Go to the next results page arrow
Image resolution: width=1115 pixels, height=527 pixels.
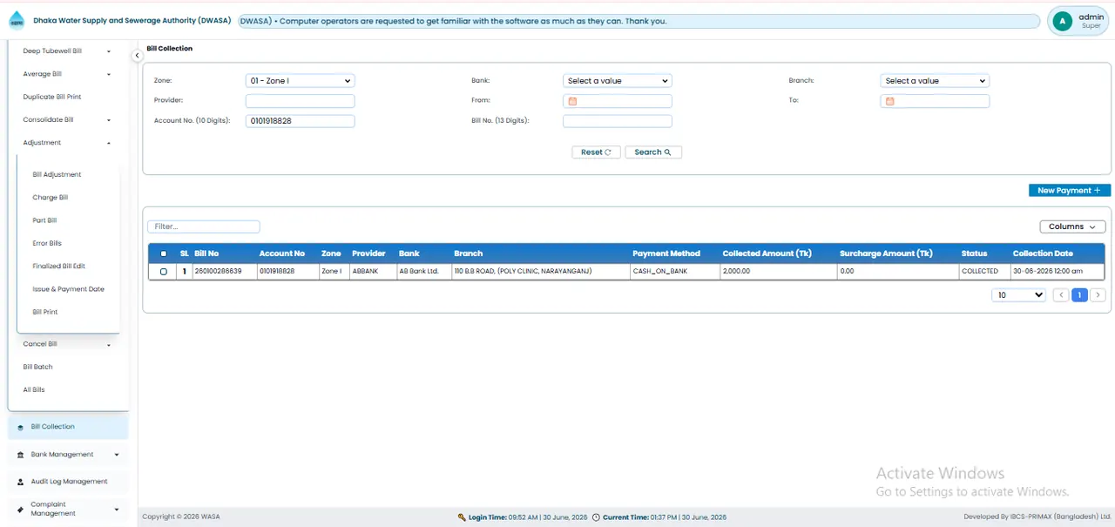[x=1098, y=295]
